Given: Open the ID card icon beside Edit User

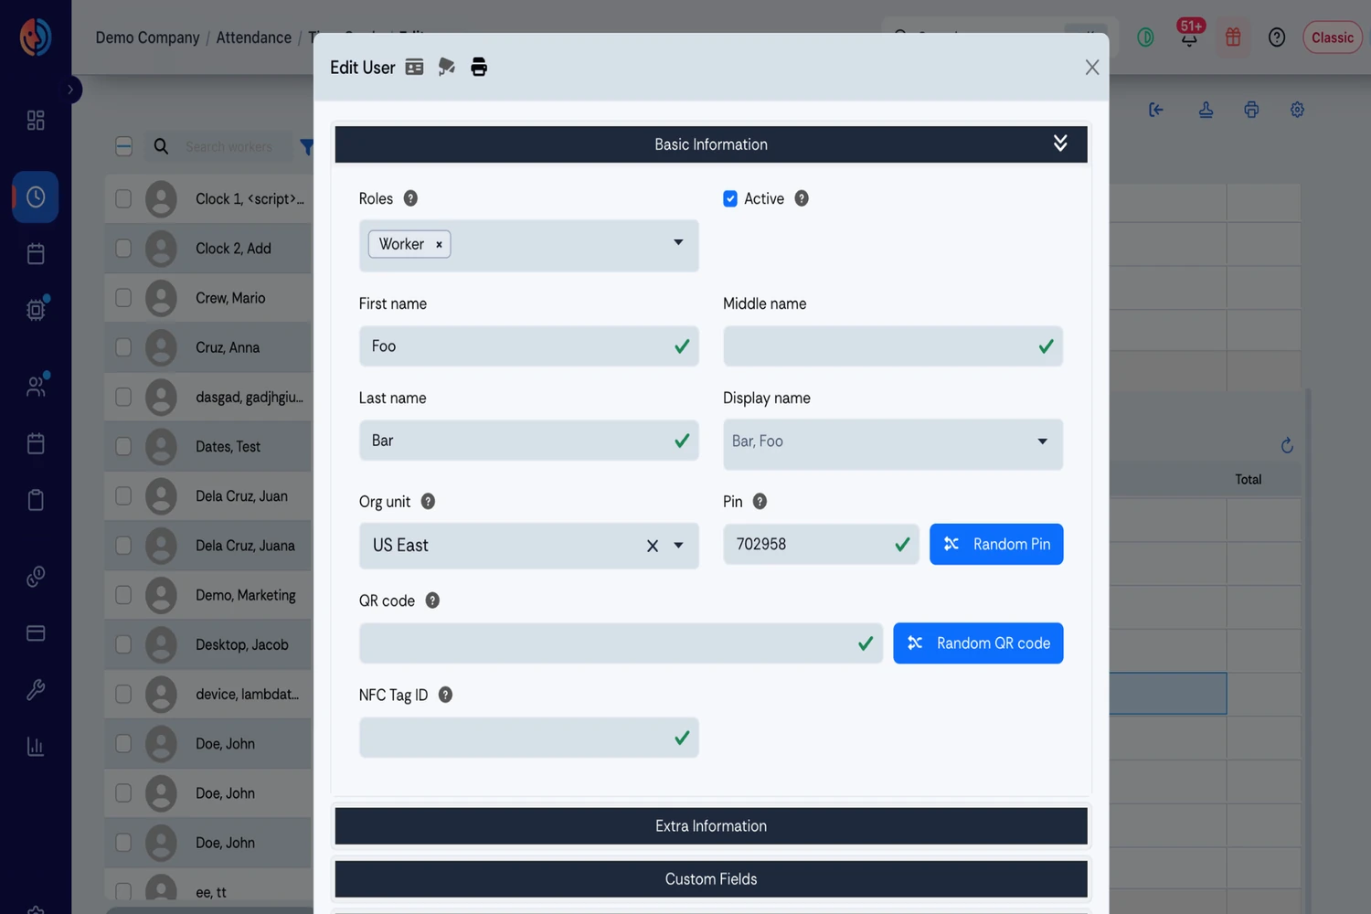Looking at the screenshot, I should [x=414, y=67].
